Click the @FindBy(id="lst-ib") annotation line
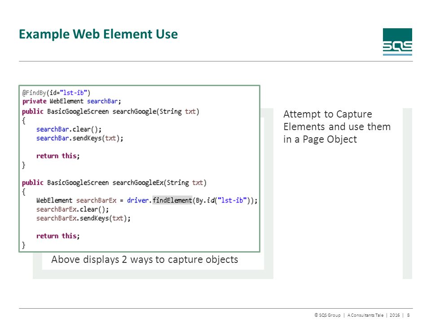Viewport: 431px width, 323px height. (56, 93)
